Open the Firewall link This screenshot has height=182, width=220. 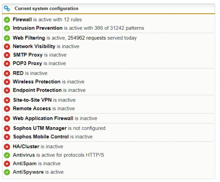point(22,19)
